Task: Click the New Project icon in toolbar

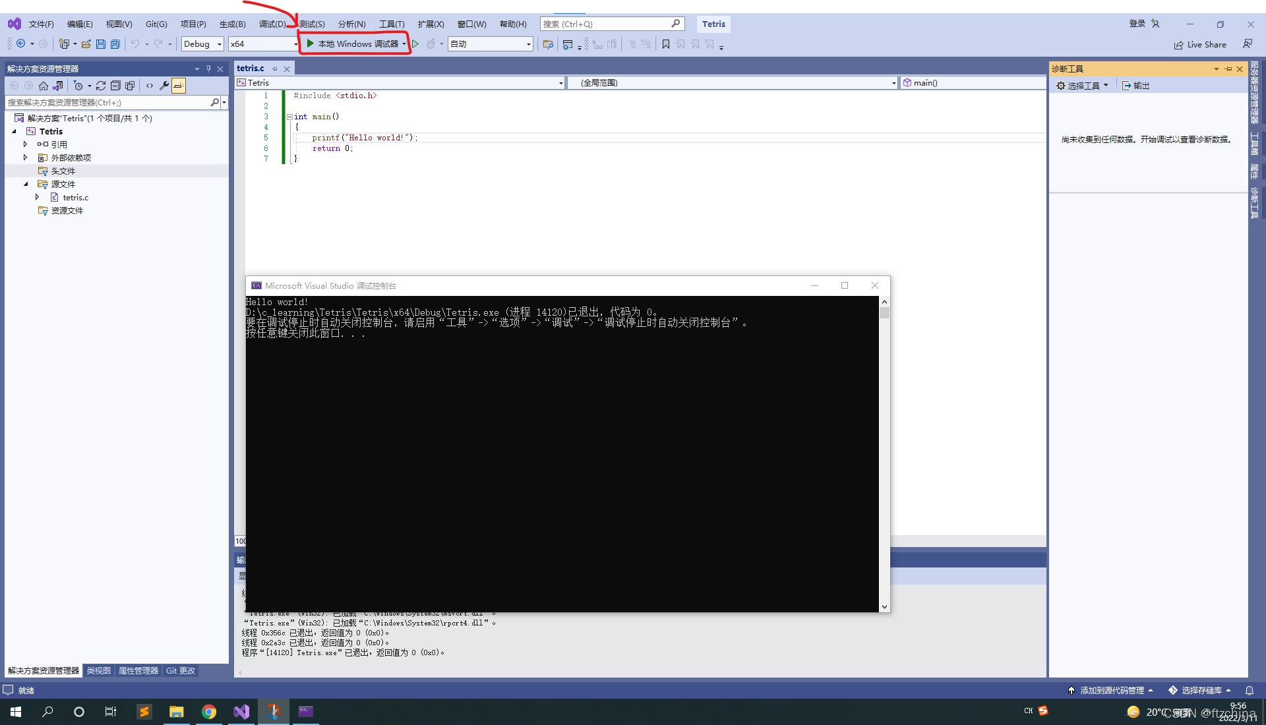Action: tap(64, 44)
